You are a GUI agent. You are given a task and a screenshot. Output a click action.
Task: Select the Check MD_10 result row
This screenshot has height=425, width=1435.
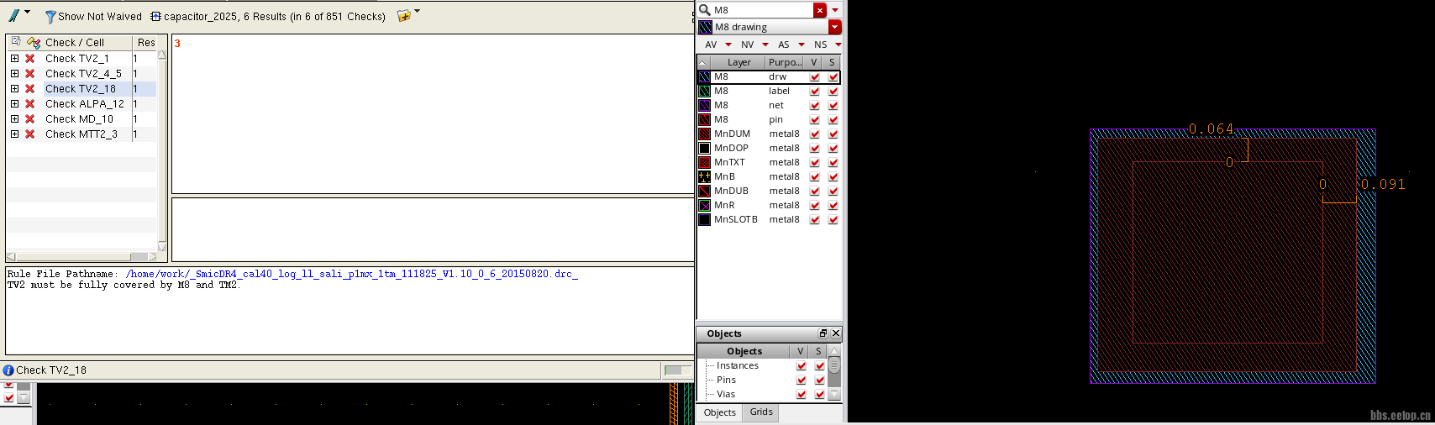(x=79, y=119)
